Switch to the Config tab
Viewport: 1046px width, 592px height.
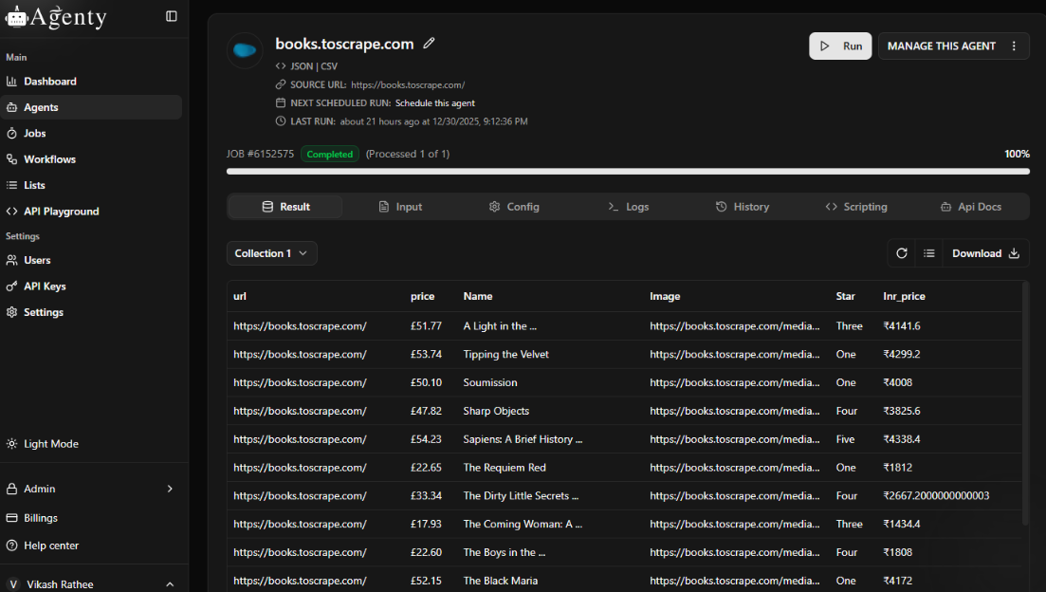click(514, 207)
